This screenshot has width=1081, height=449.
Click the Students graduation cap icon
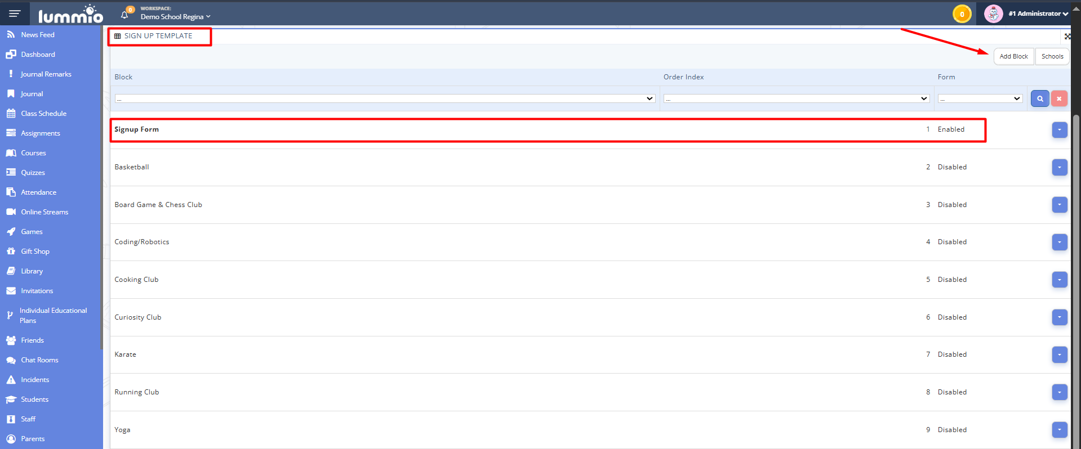(11, 399)
